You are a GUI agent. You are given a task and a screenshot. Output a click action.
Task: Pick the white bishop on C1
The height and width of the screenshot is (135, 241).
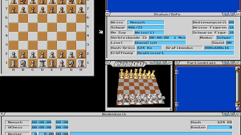33,63
